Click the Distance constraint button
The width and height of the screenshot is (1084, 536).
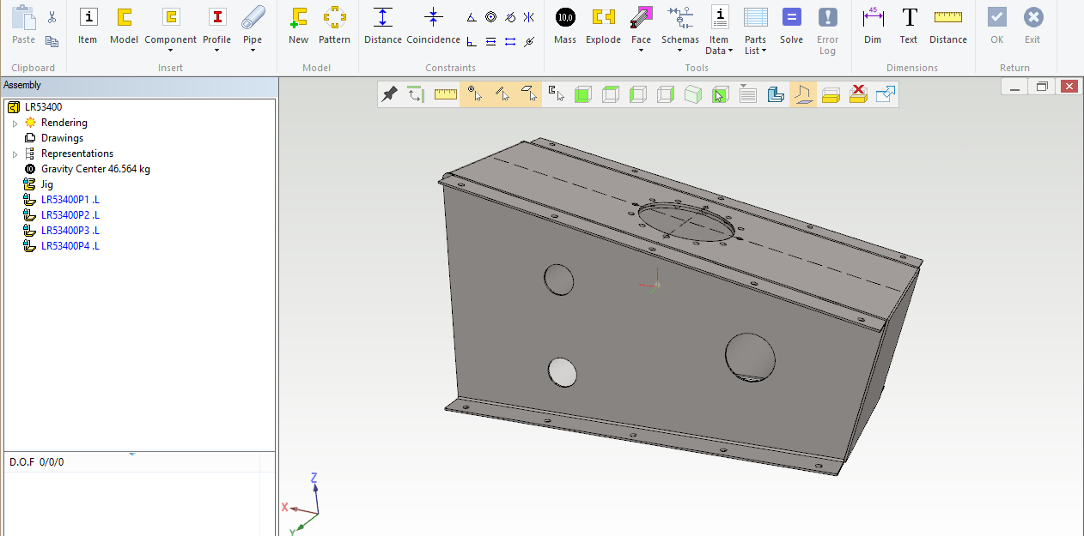coord(383,25)
